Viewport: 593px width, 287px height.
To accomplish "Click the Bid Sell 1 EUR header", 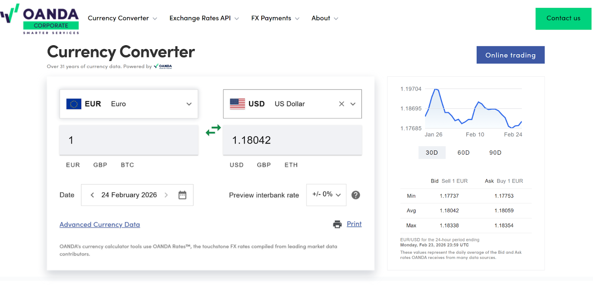I will (449, 181).
